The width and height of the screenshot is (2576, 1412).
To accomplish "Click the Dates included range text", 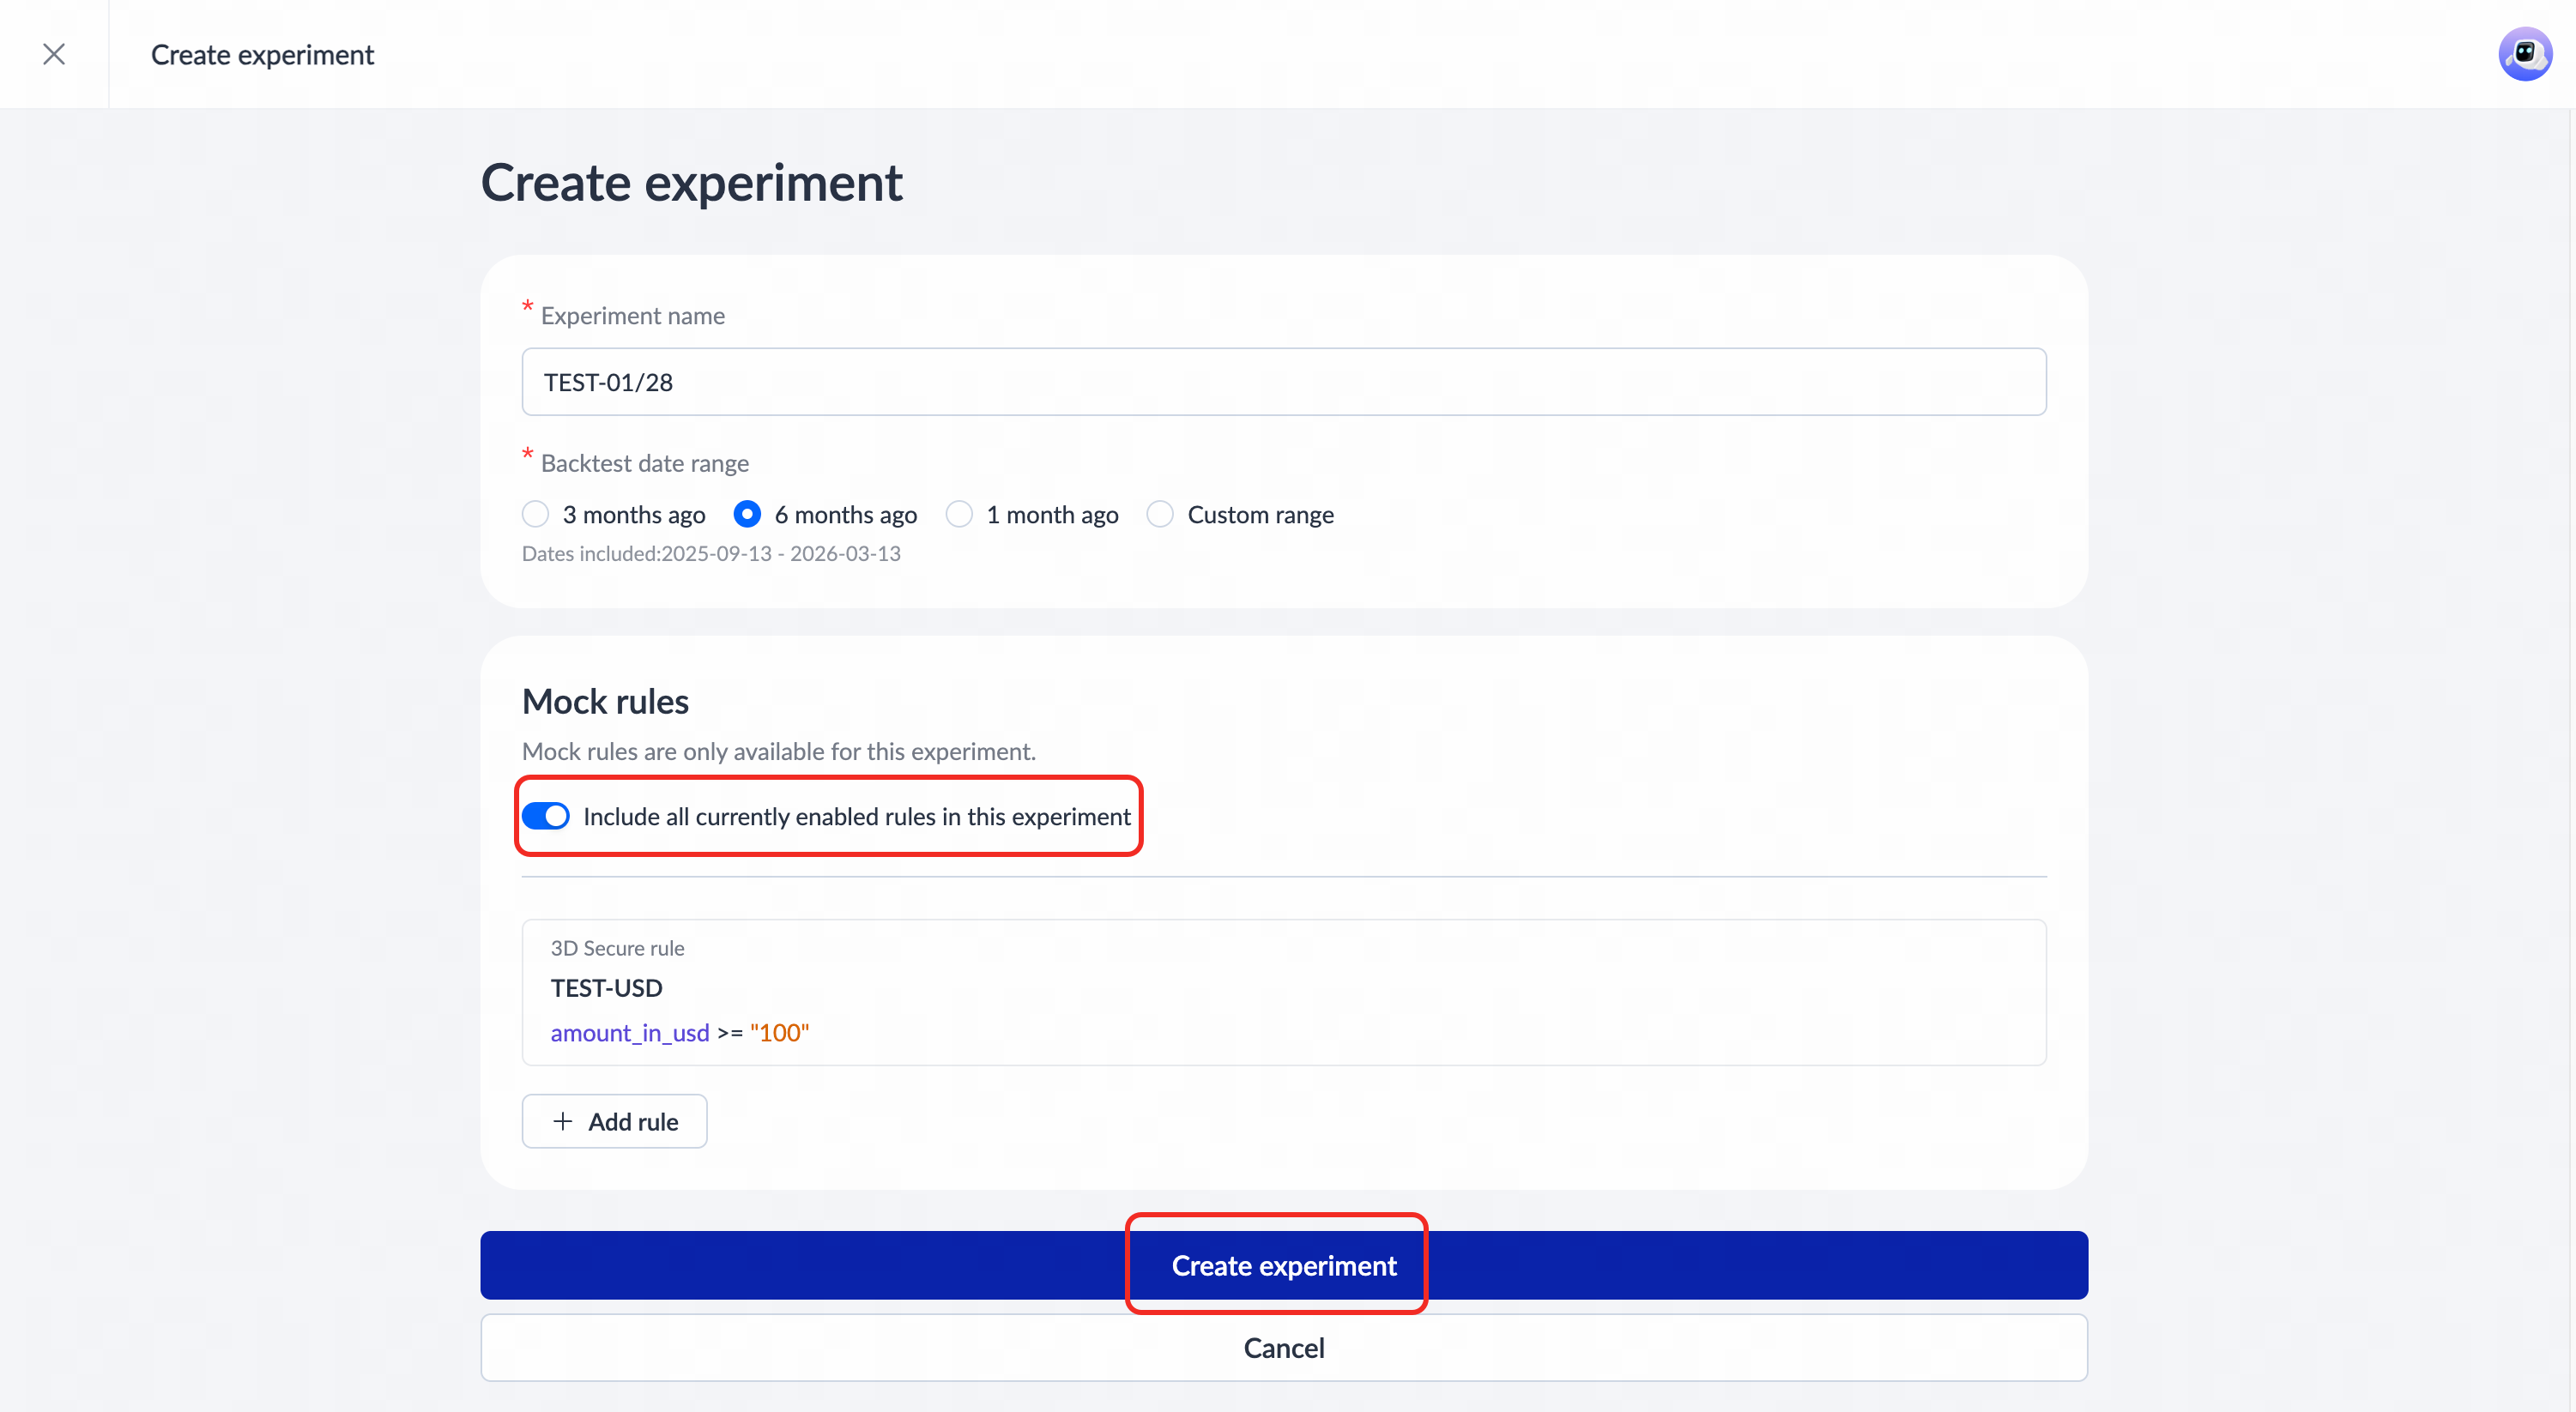I will pos(711,553).
